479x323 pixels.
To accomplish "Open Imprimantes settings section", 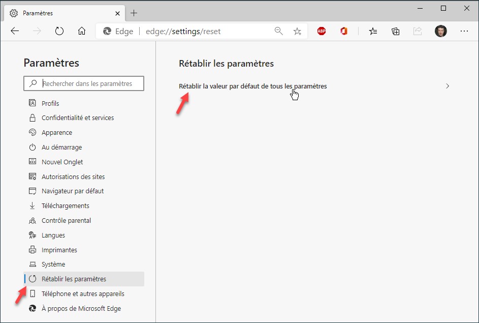I will (x=84, y=250).
